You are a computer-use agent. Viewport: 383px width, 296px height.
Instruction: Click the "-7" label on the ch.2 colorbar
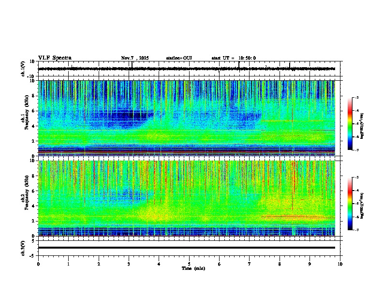tap(356, 230)
